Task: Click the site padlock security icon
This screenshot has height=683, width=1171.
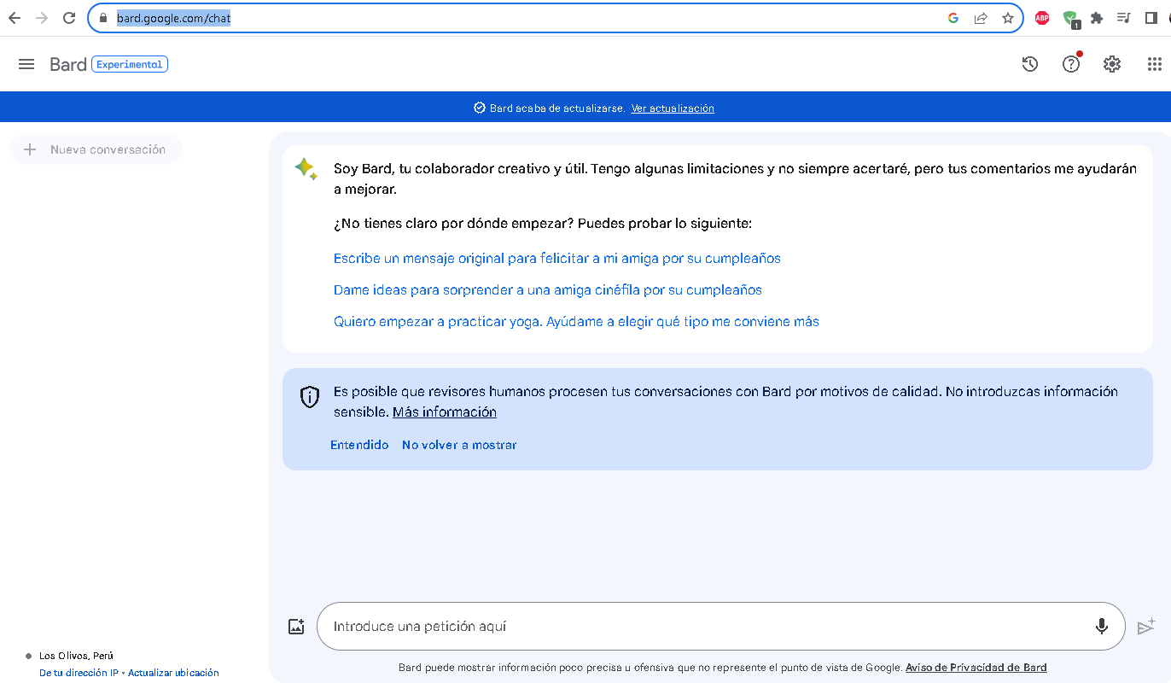Action: pos(103,18)
